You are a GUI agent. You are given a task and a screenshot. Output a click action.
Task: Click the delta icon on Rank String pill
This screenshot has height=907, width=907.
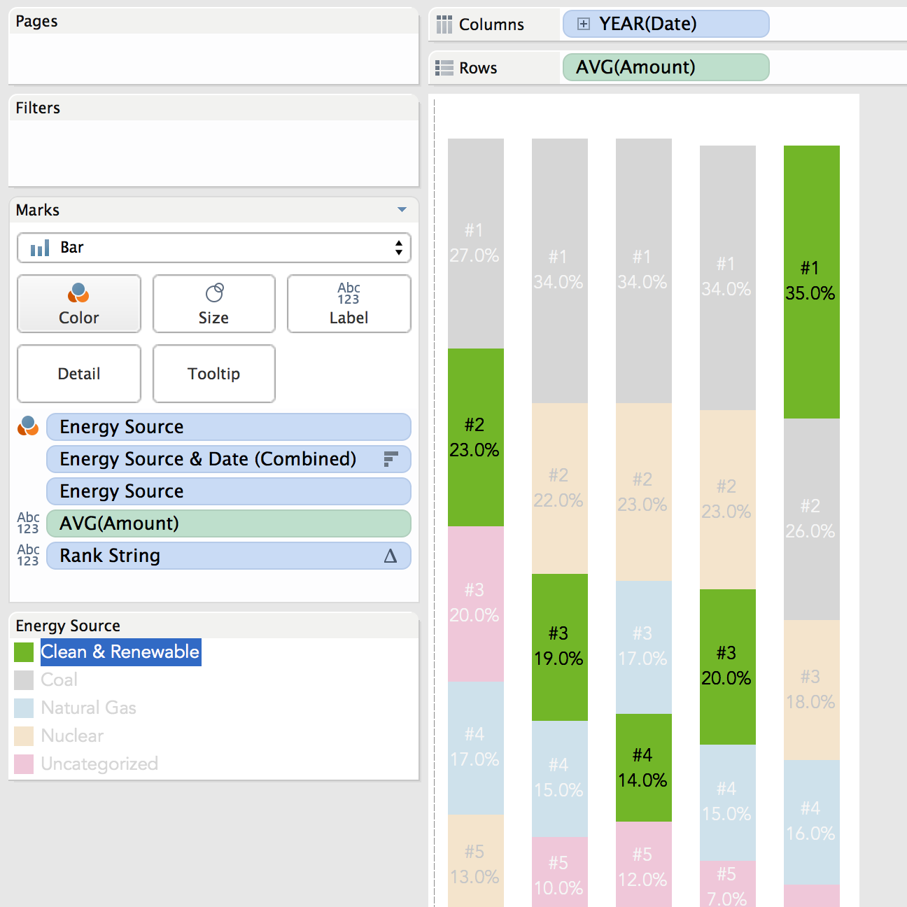(391, 556)
